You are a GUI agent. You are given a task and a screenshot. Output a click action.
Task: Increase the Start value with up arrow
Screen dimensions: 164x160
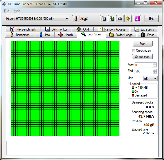click(155, 64)
